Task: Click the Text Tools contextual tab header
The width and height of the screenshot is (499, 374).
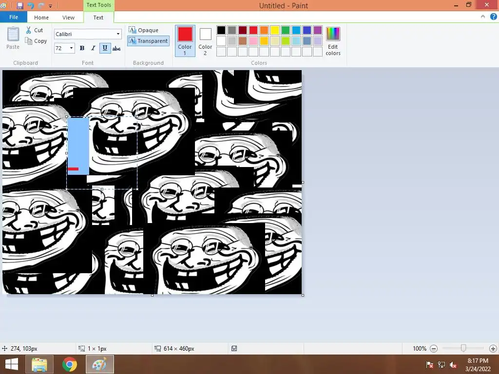Action: pyautogui.click(x=98, y=5)
